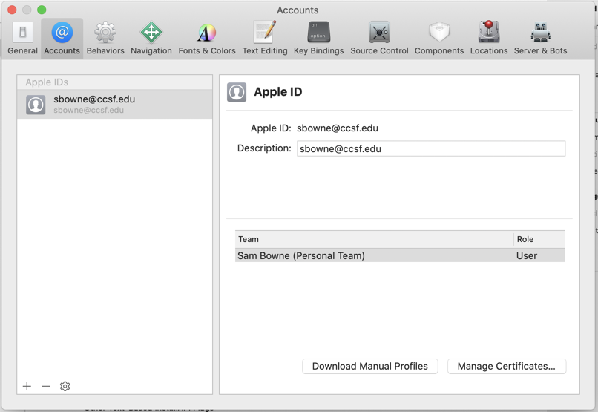The height and width of the screenshot is (412, 598).
Task: Click the Team column header
Action: [x=374, y=239]
